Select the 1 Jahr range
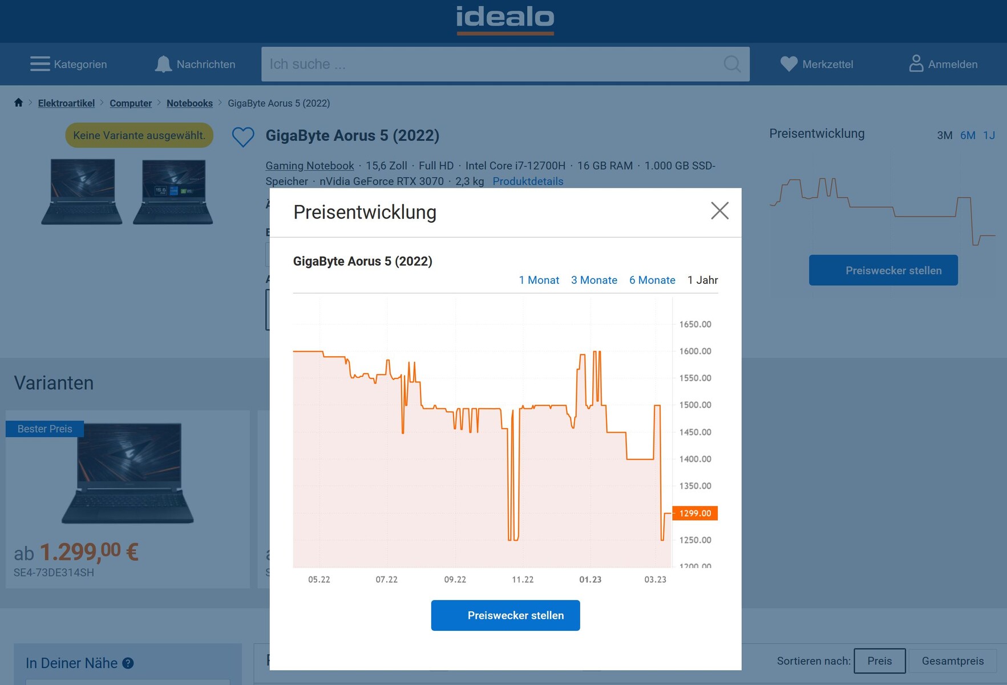 click(x=702, y=280)
